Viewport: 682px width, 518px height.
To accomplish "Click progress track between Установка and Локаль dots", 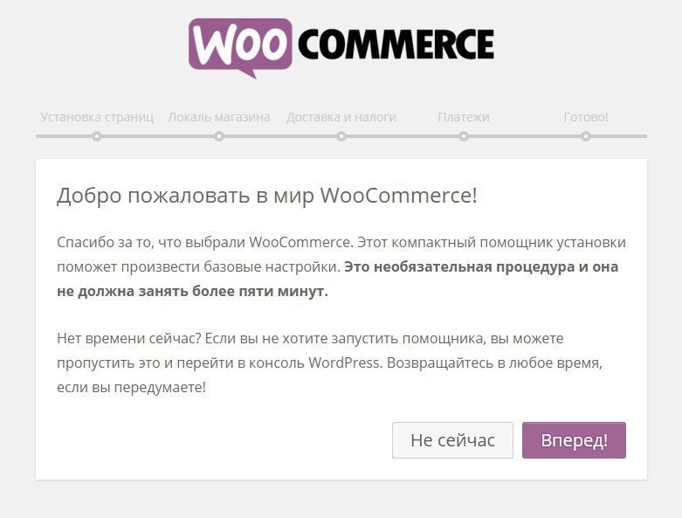I will tap(158, 136).
